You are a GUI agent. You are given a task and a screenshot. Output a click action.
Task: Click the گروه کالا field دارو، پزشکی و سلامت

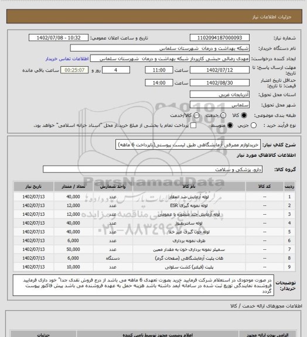coord(152,169)
